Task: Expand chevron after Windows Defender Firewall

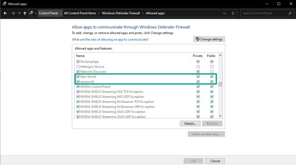Action: pos(143,13)
